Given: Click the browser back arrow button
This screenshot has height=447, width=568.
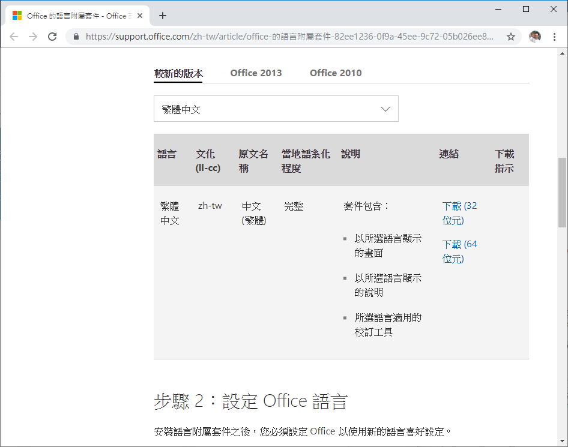Looking at the screenshot, I should pyautogui.click(x=14, y=37).
